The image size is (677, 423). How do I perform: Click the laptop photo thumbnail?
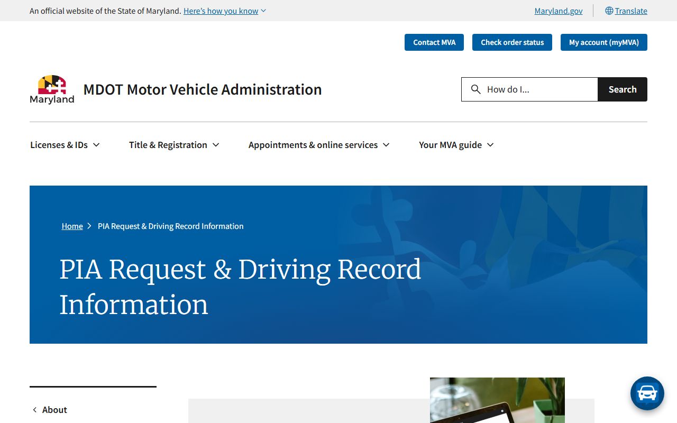[x=497, y=400]
